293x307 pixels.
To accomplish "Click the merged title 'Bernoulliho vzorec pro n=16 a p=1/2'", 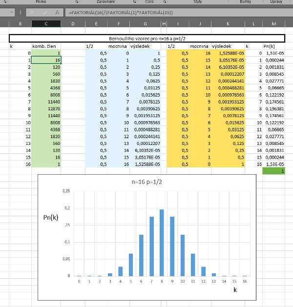I will click(x=147, y=39).
